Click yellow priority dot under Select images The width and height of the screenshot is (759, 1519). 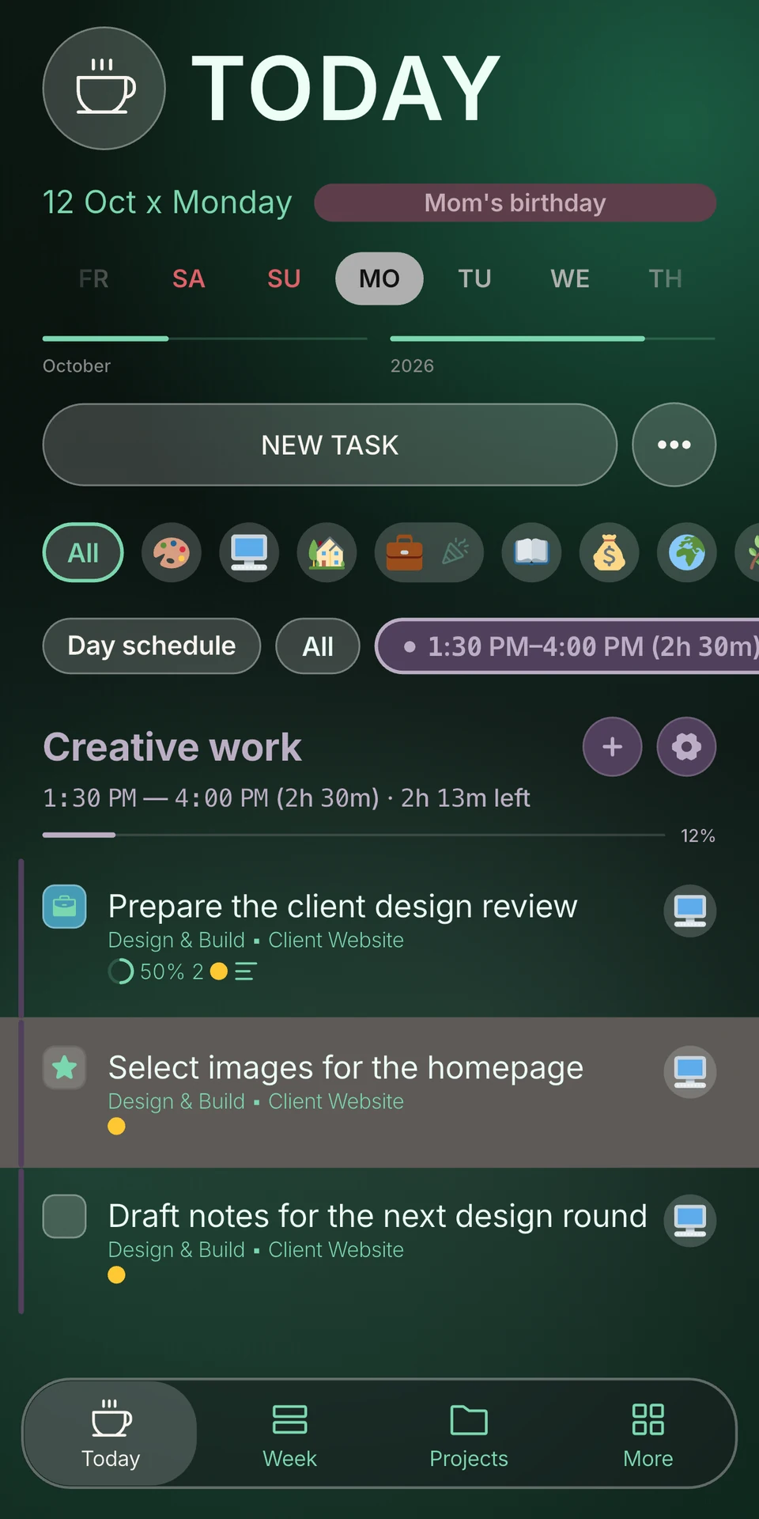coord(116,1126)
